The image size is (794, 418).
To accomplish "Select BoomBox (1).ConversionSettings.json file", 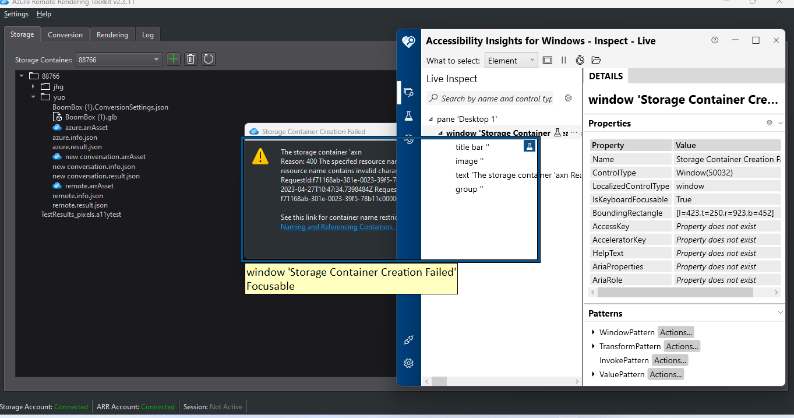I will 110,107.
